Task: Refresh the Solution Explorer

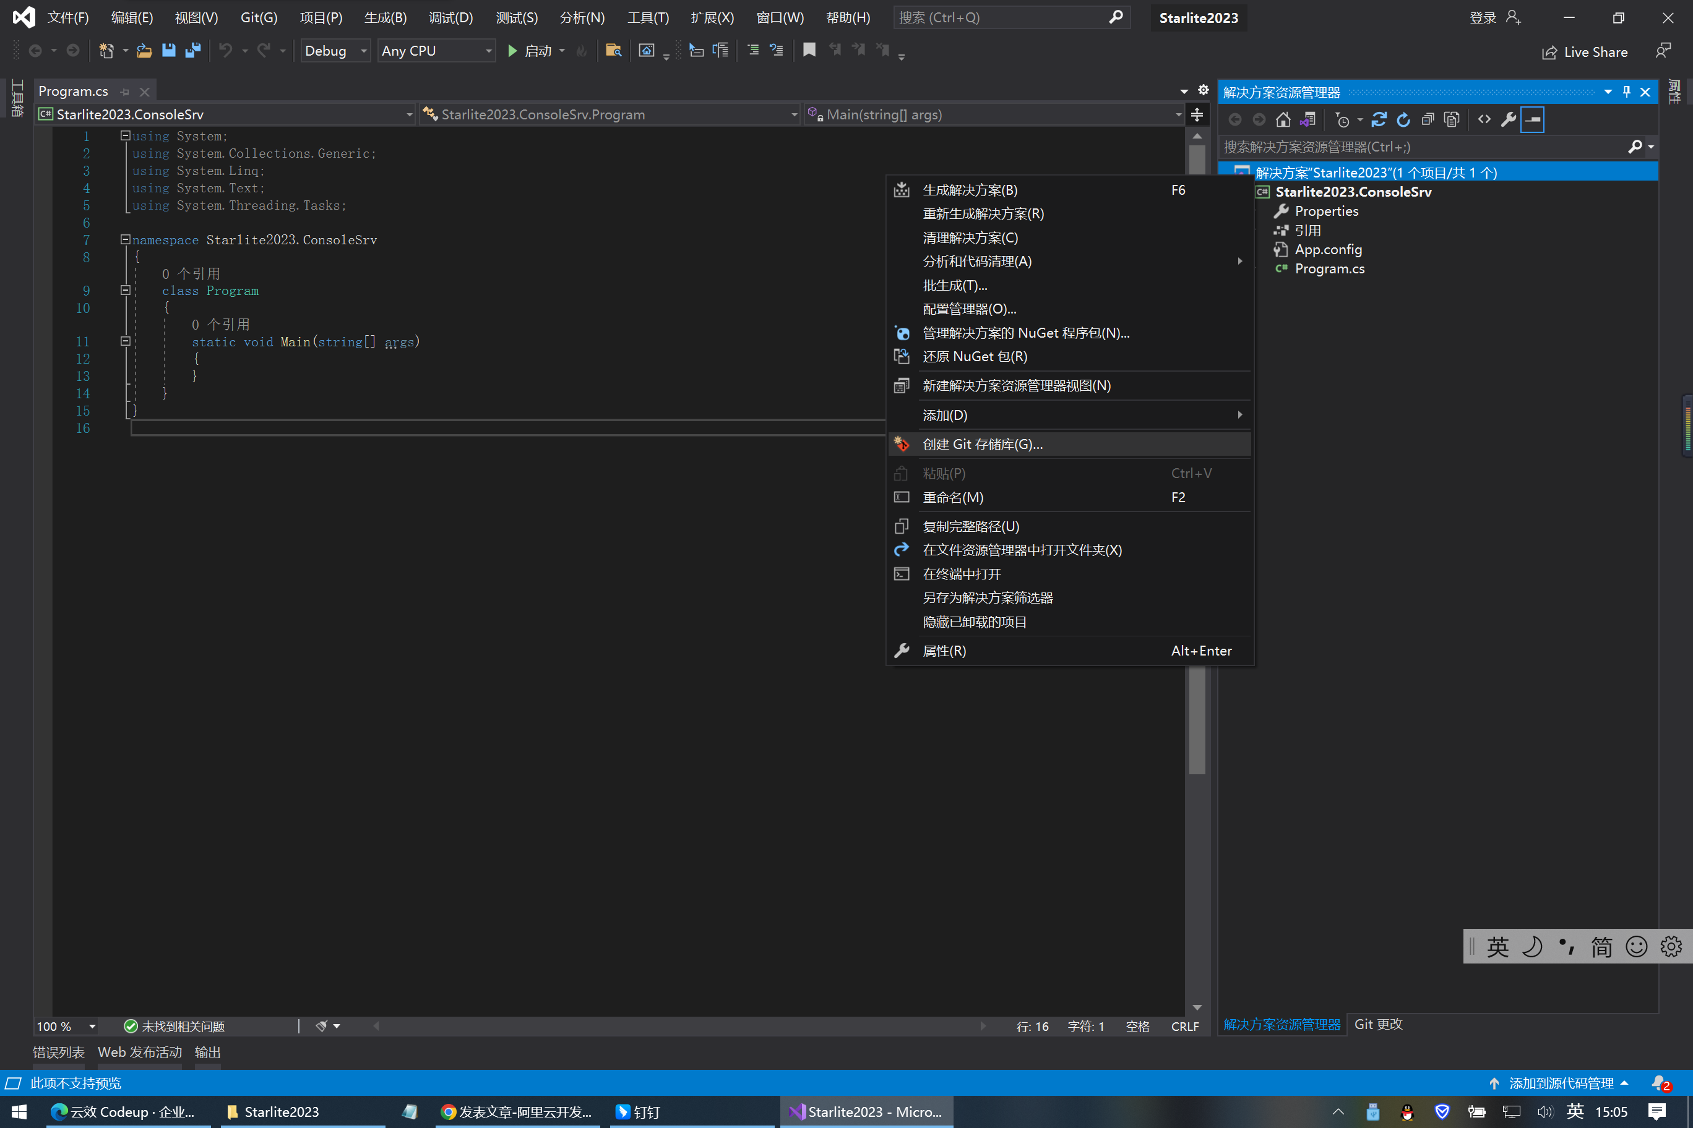Action: (1403, 119)
